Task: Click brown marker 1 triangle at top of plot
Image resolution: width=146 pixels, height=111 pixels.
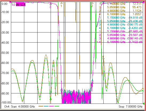Action: point(62,3)
